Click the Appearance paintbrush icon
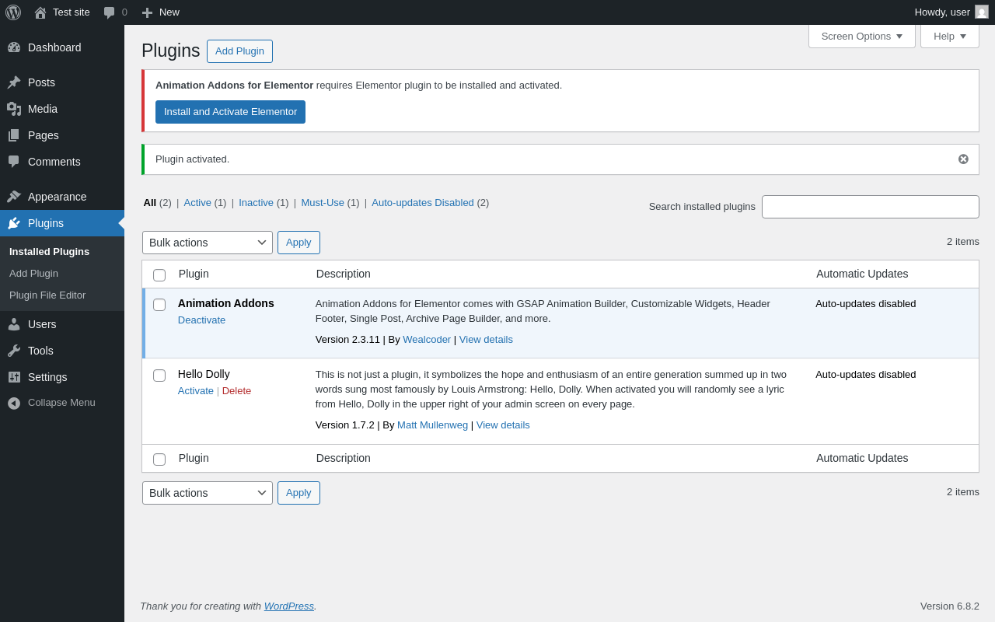 pyautogui.click(x=14, y=197)
